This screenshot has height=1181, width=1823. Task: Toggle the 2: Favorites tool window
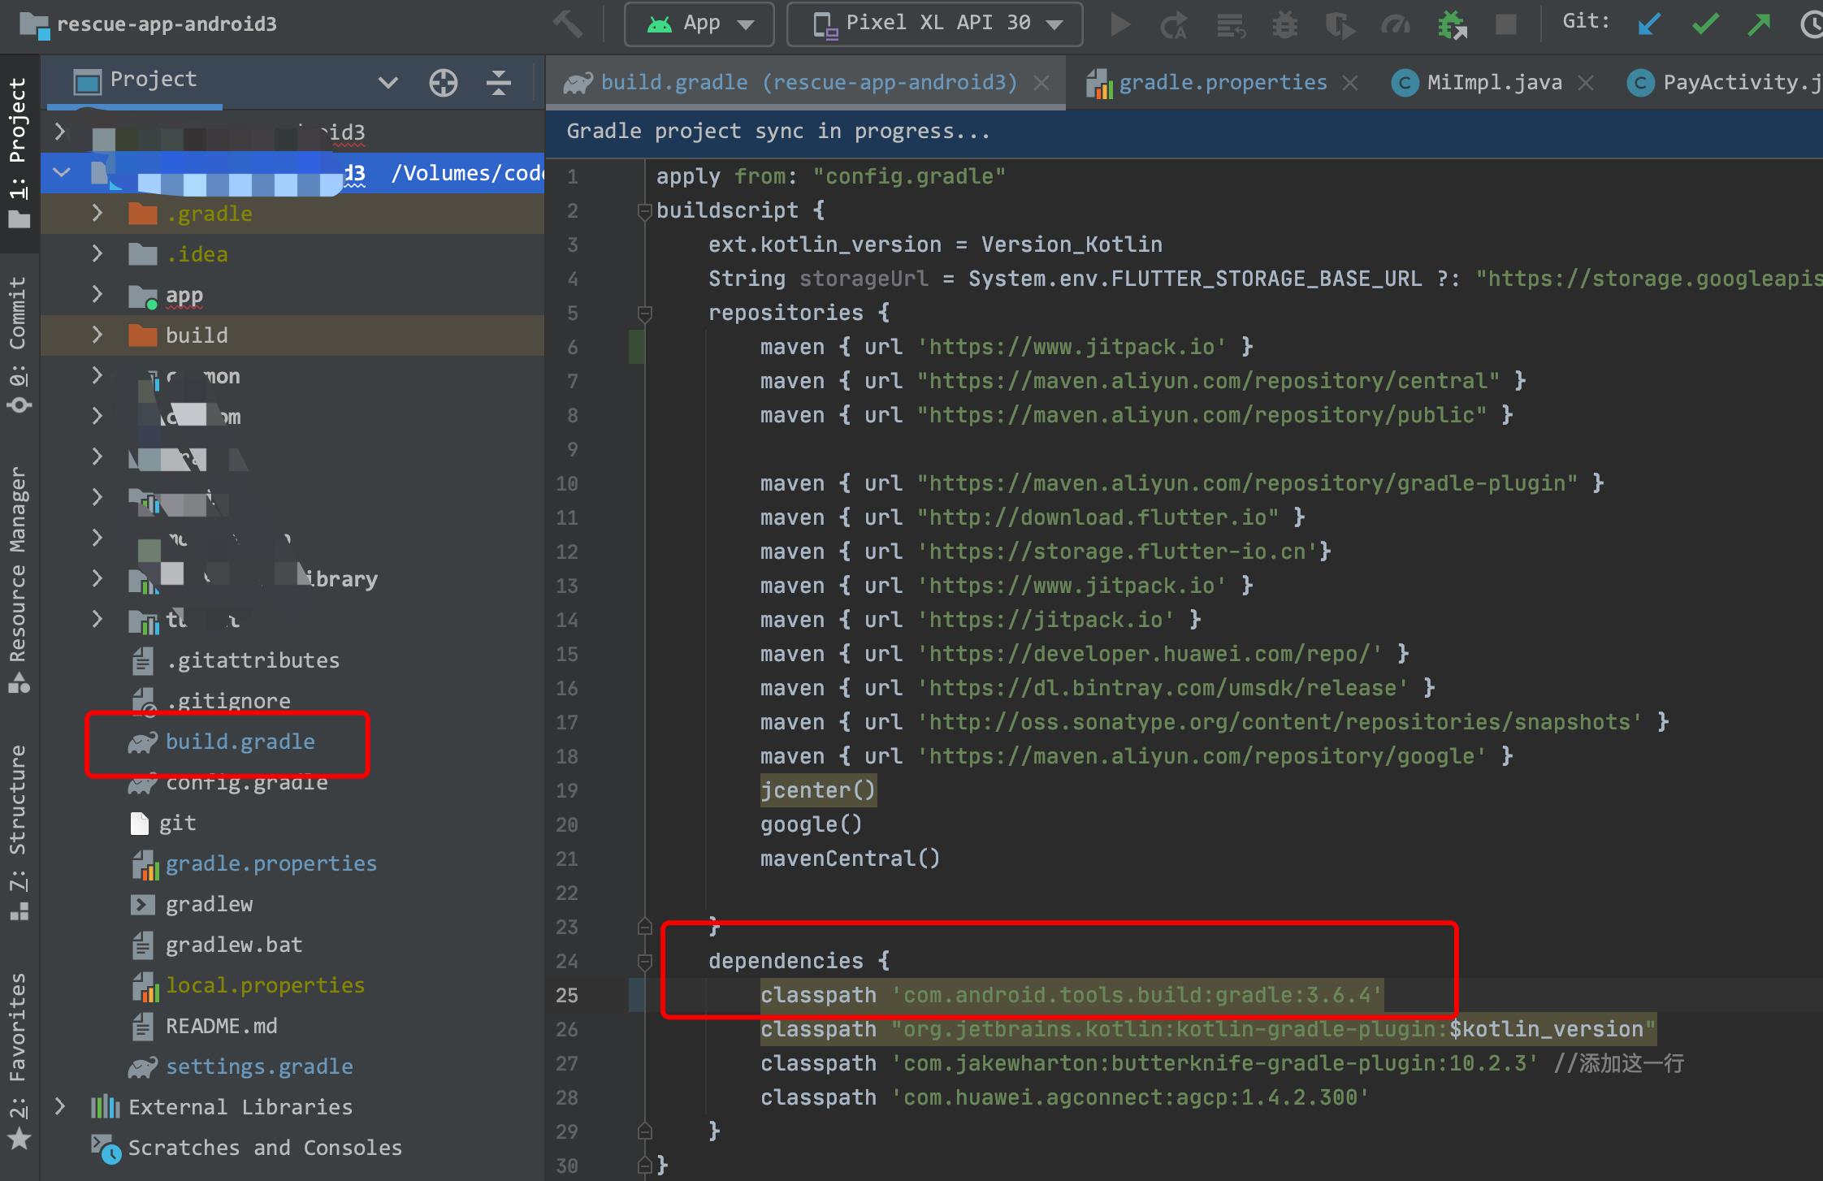point(19,1062)
